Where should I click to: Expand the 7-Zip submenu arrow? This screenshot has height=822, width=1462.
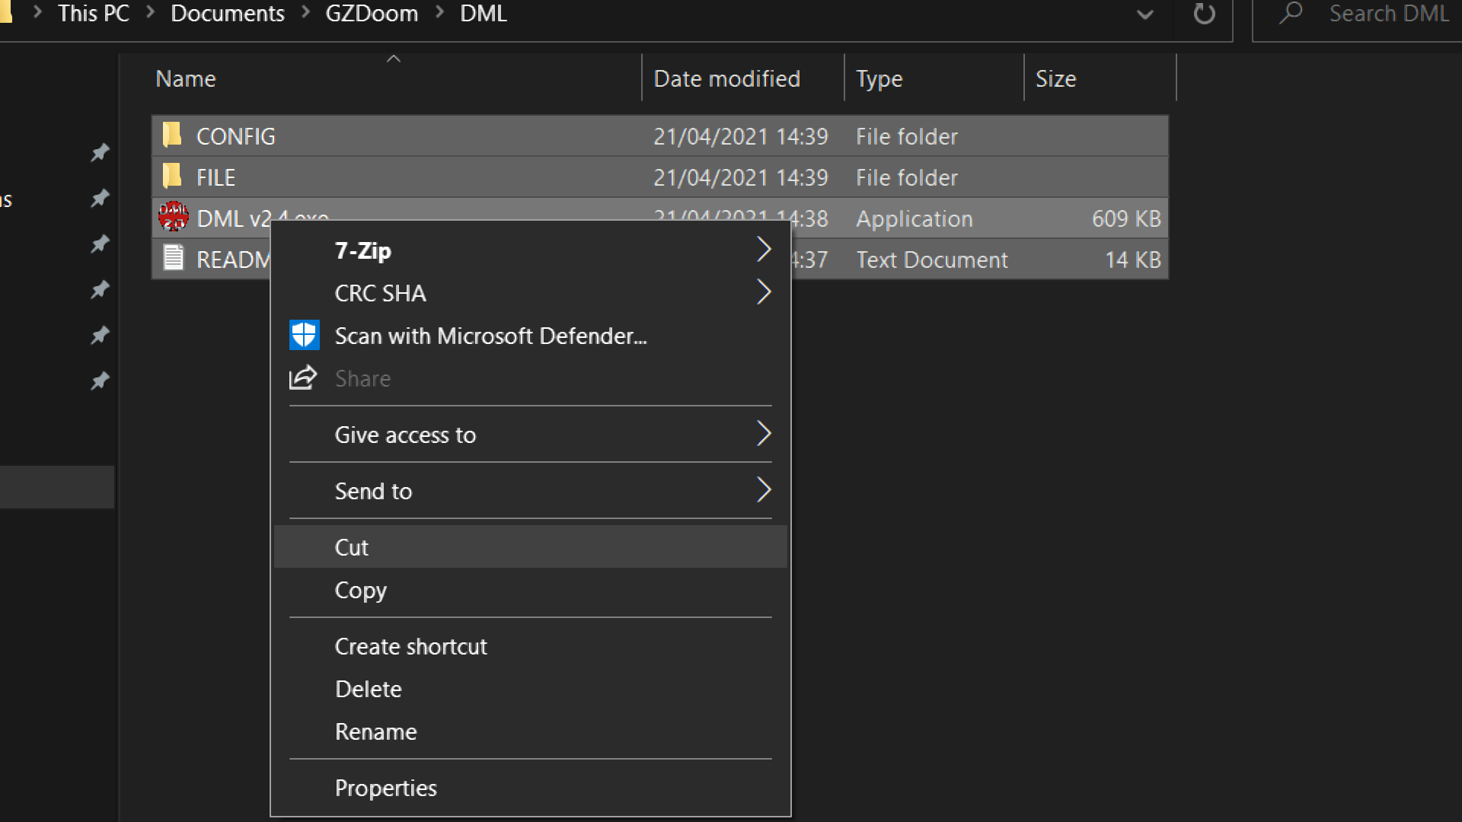coord(763,250)
